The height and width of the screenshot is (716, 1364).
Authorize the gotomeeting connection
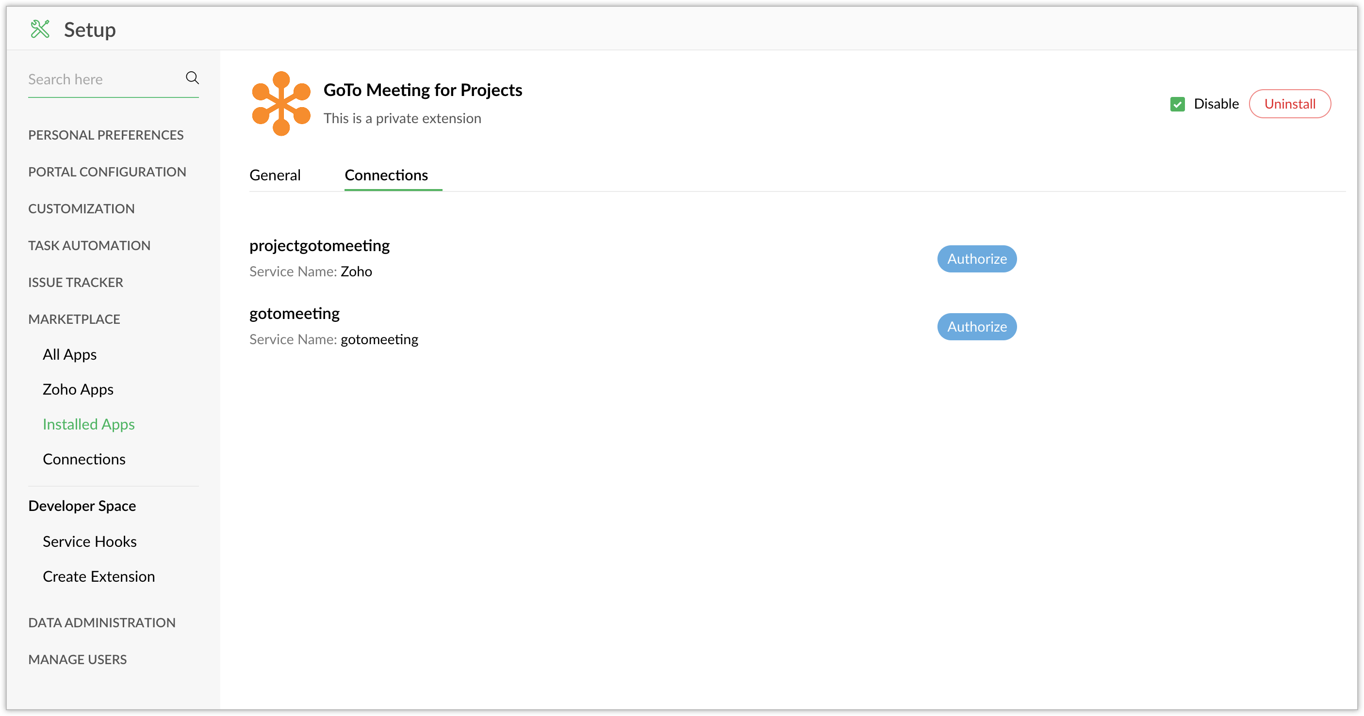tap(976, 327)
